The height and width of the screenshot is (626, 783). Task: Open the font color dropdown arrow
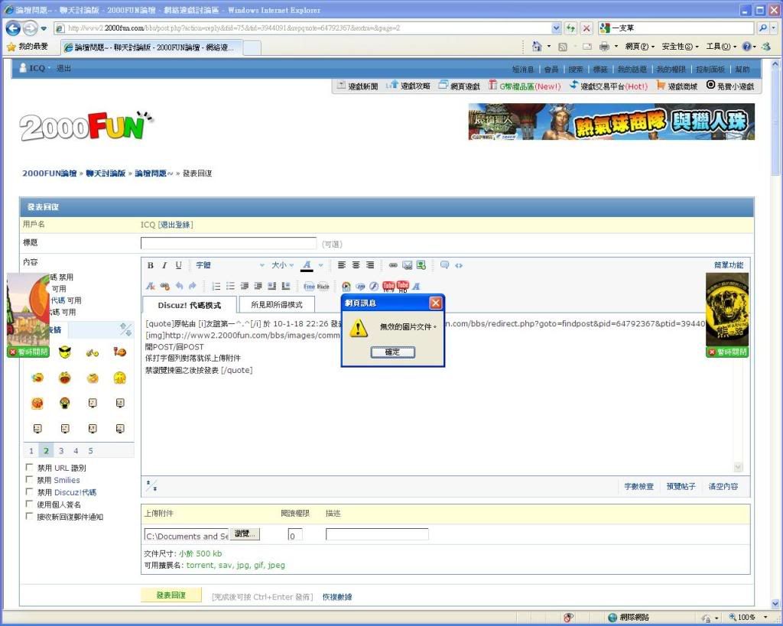click(321, 265)
